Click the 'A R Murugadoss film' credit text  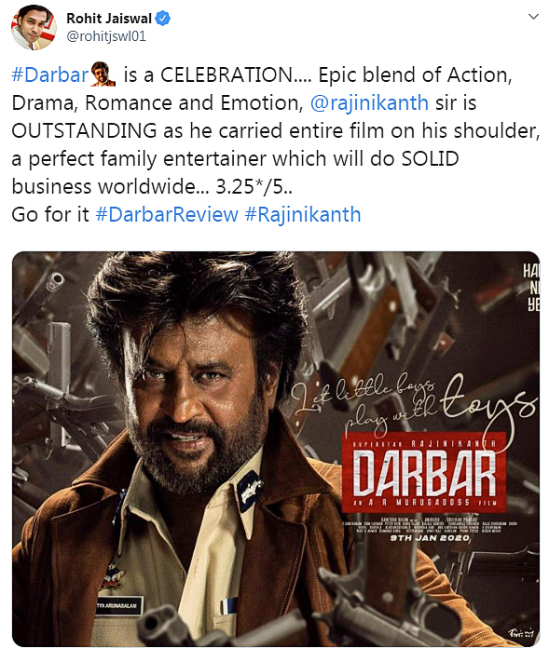[x=424, y=503]
